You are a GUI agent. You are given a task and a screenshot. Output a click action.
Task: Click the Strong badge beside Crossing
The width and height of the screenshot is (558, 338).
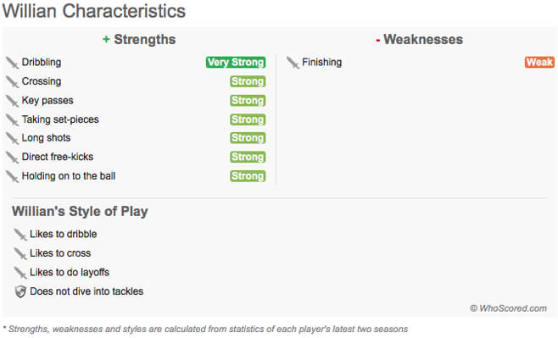pos(248,81)
